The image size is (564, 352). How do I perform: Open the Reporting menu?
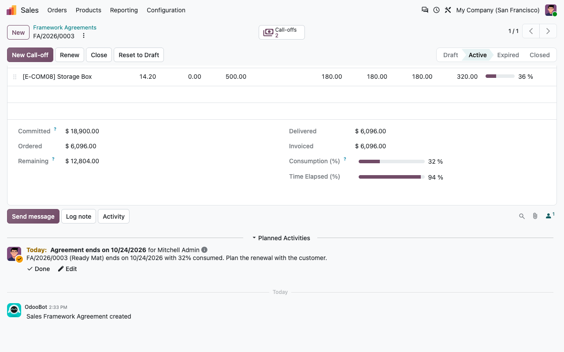tap(124, 10)
